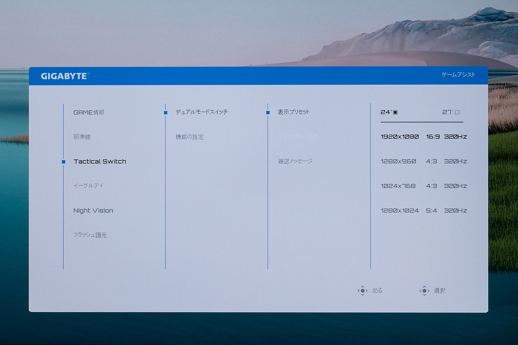Select 表示プリセット in the third column
The image size is (518, 345).
[x=294, y=112]
